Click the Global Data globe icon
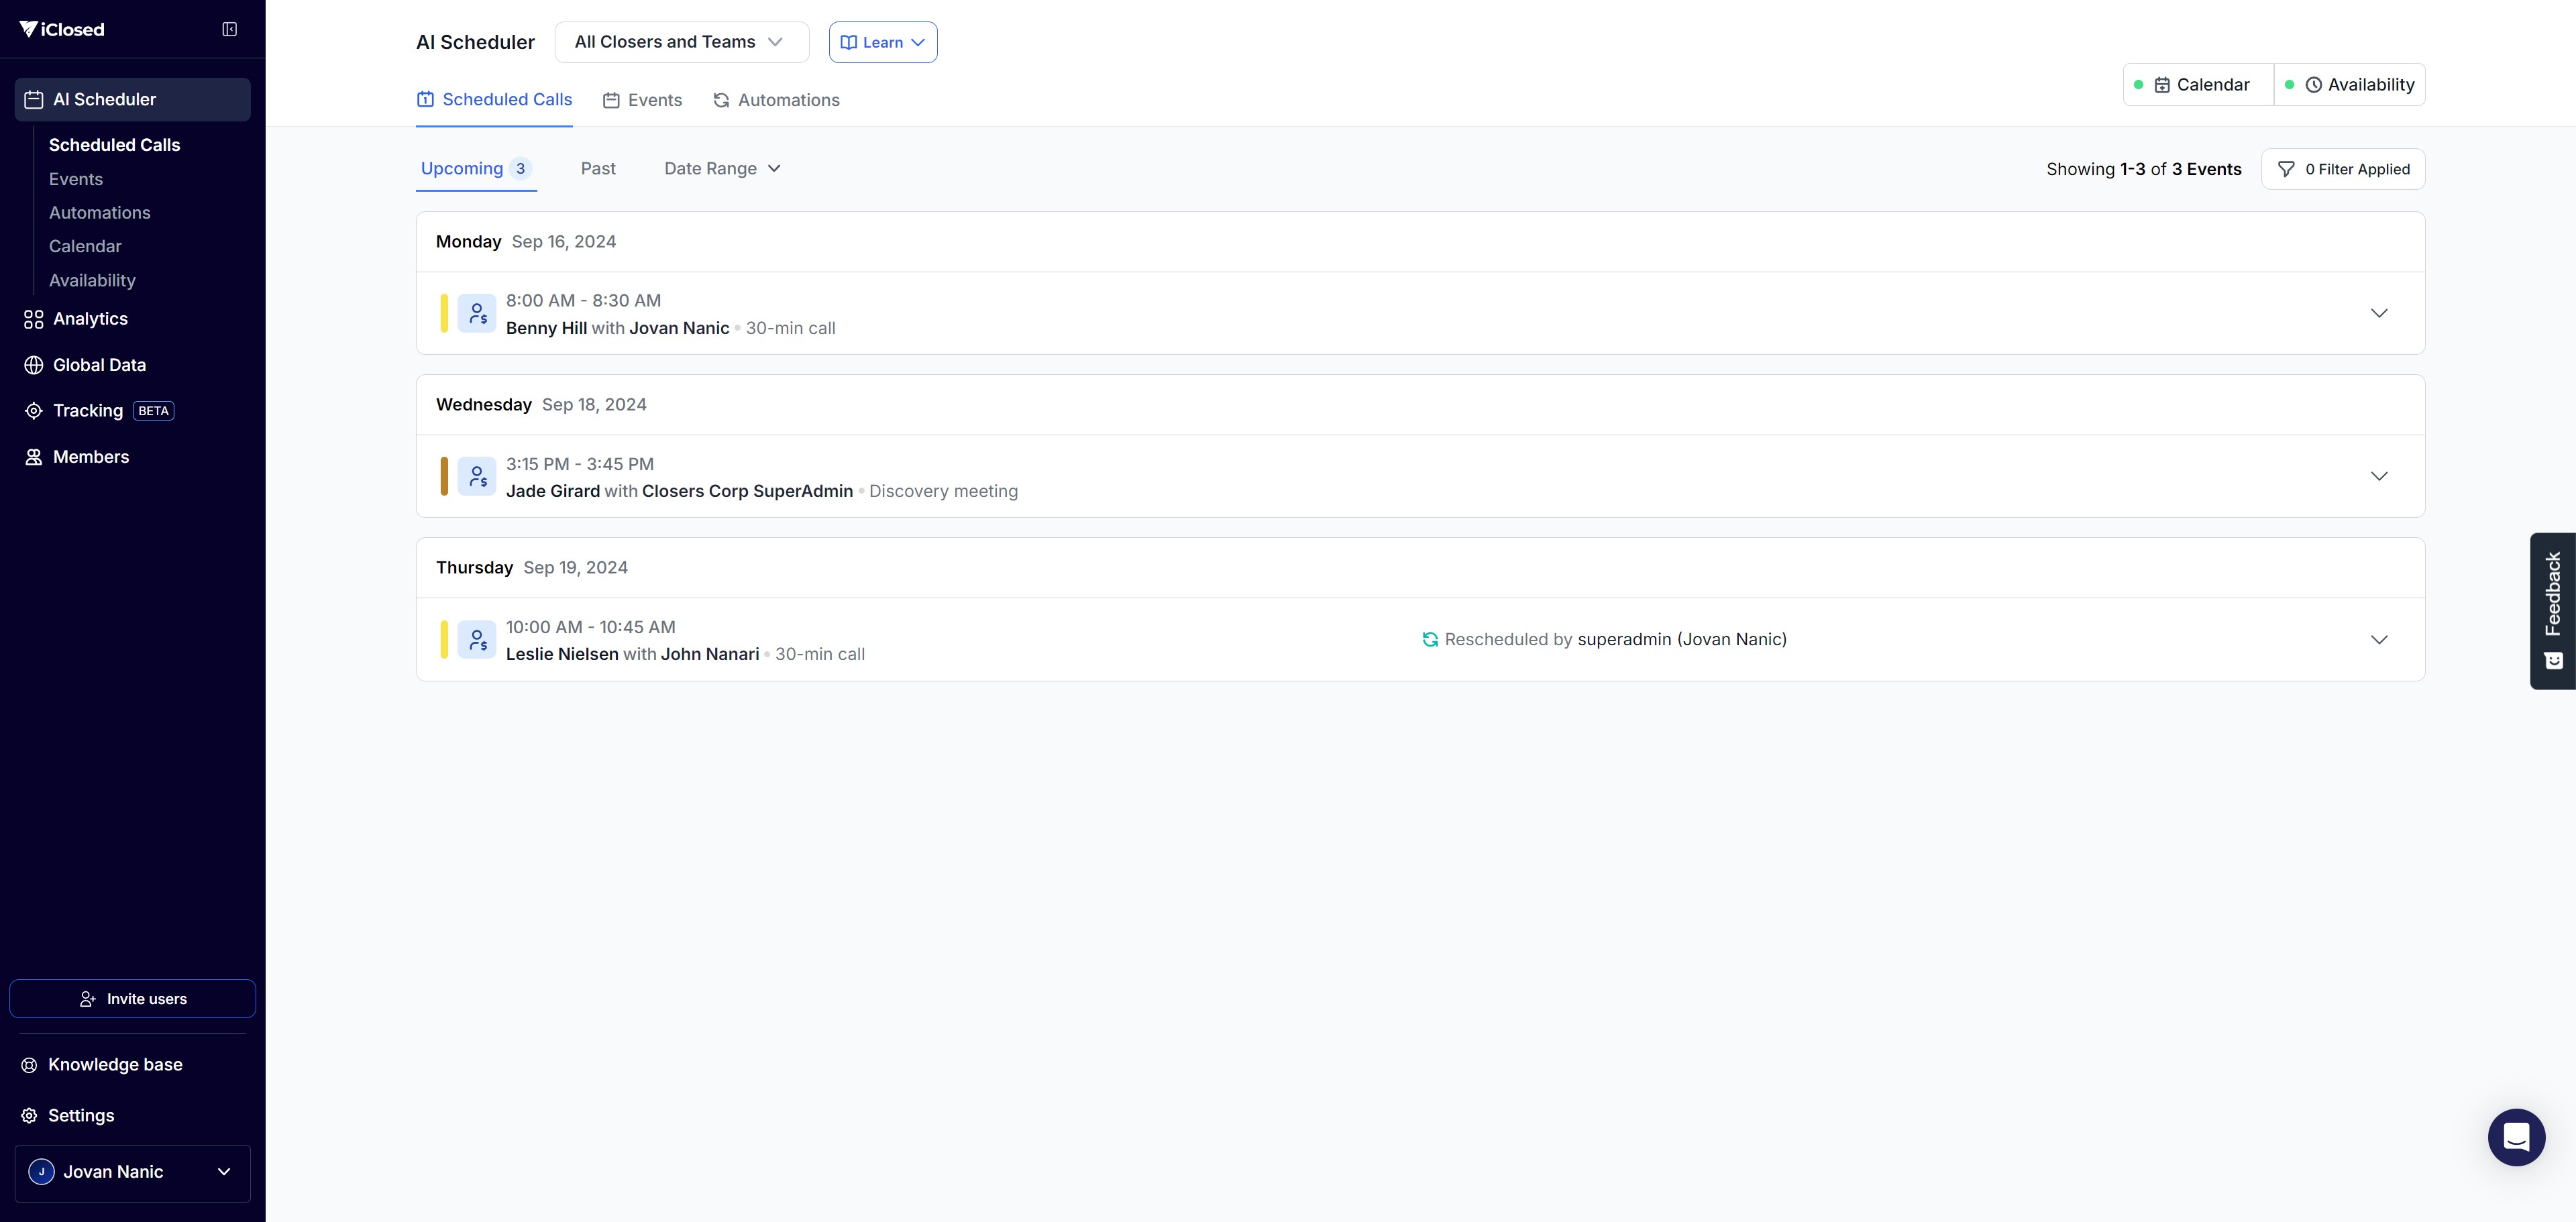This screenshot has height=1222, width=2576. 34,365
